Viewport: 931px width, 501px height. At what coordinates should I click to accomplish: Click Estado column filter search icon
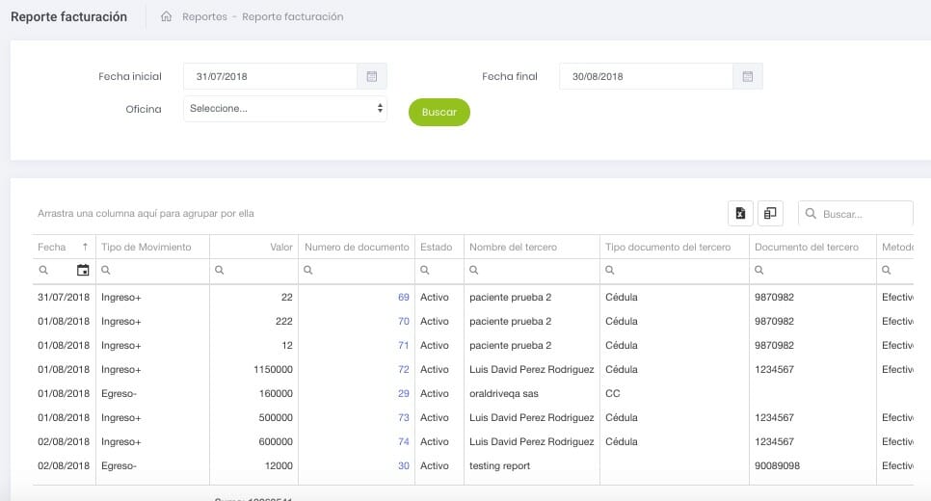pyautogui.click(x=425, y=271)
